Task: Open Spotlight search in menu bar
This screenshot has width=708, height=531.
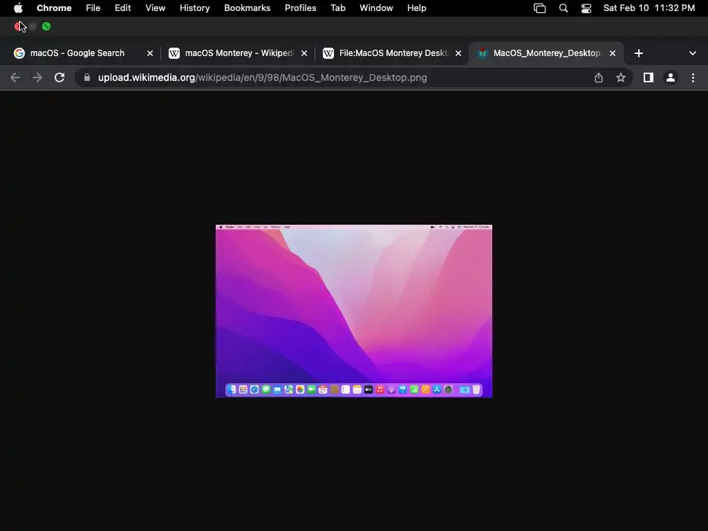Action: point(563,8)
